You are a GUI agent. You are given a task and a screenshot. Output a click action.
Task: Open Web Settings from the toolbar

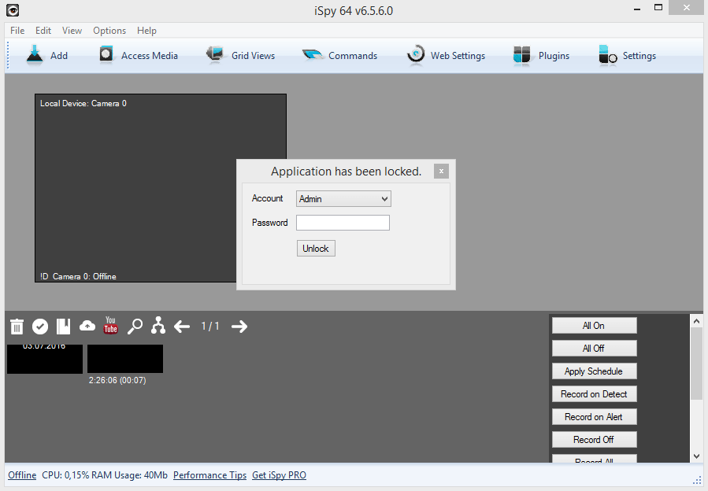tap(446, 56)
